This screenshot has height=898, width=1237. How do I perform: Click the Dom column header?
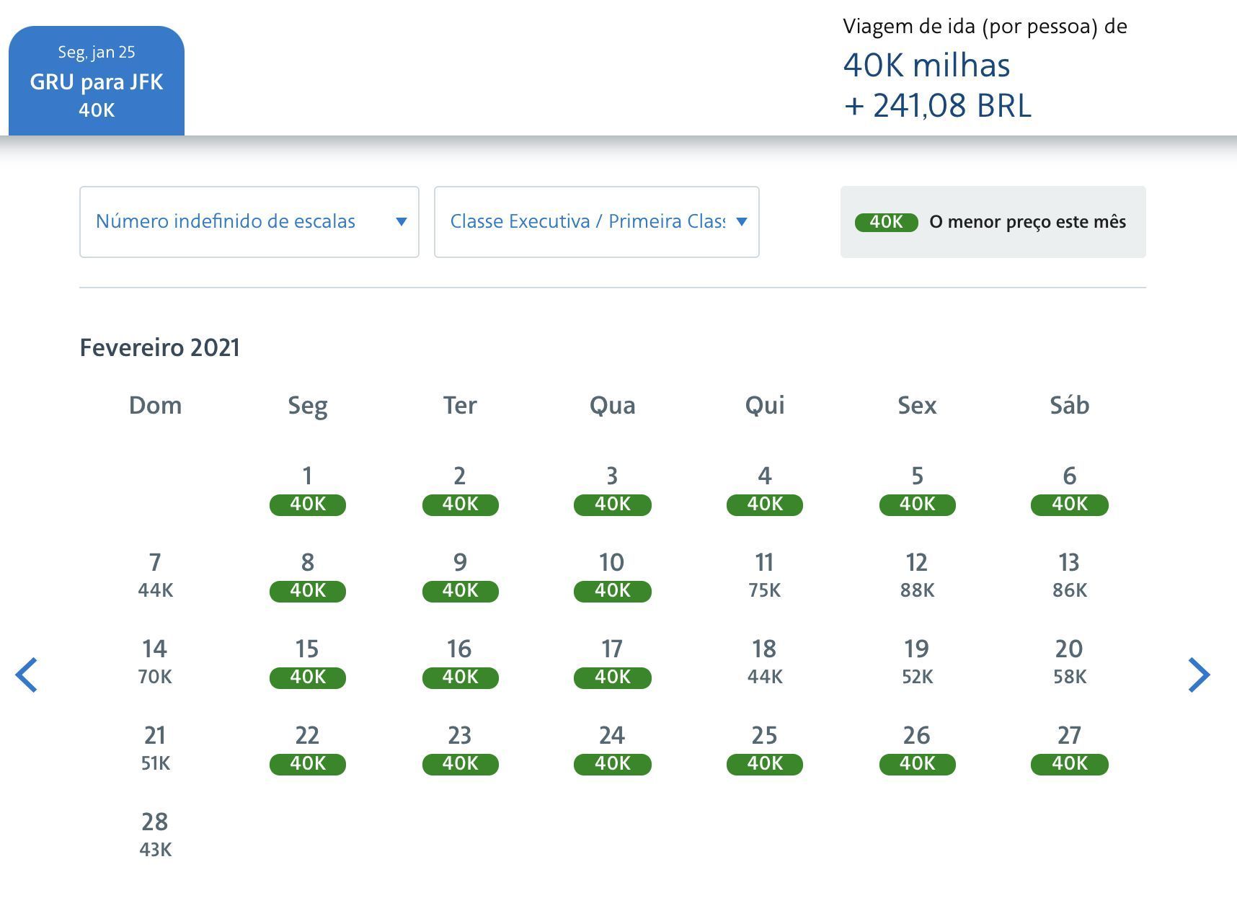click(x=155, y=405)
